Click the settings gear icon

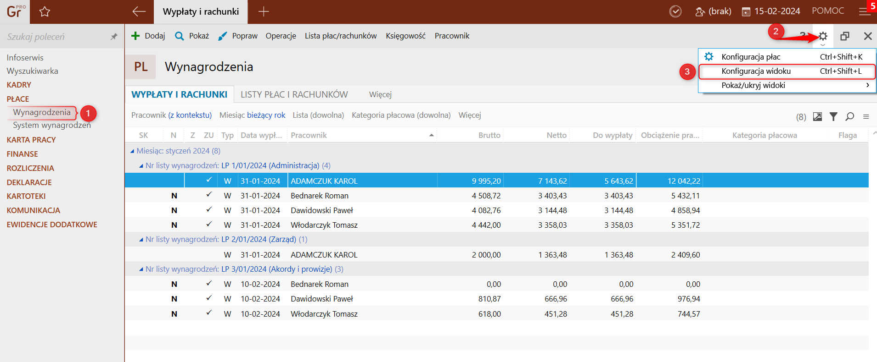click(x=822, y=36)
